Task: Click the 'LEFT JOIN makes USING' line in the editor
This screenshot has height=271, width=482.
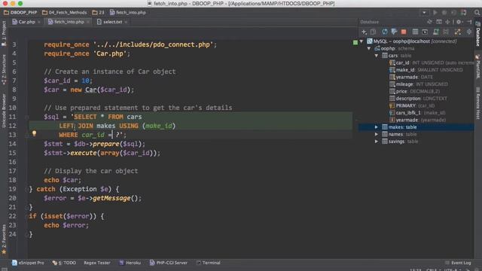Action: (117, 126)
